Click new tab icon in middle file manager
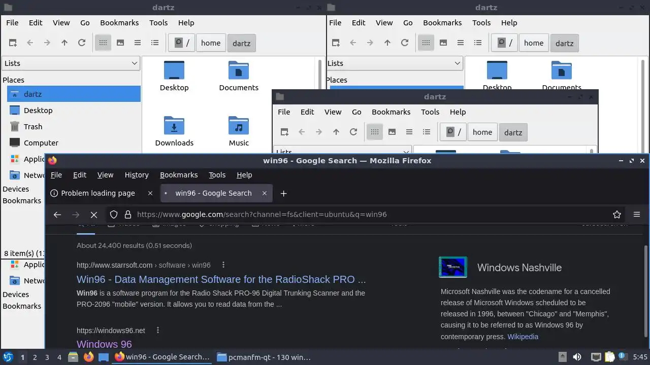Screen dimensions: 650x365 pyautogui.click(x=284, y=132)
